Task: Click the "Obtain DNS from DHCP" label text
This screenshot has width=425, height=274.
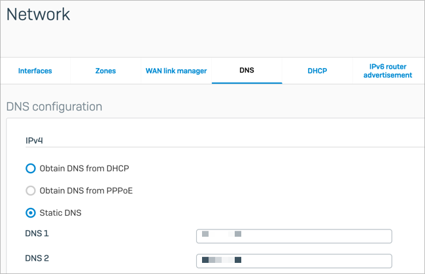Action: coord(84,168)
